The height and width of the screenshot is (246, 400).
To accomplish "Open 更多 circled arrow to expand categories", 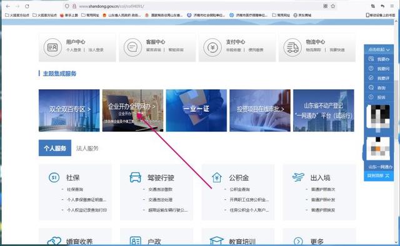I will coord(298,241).
